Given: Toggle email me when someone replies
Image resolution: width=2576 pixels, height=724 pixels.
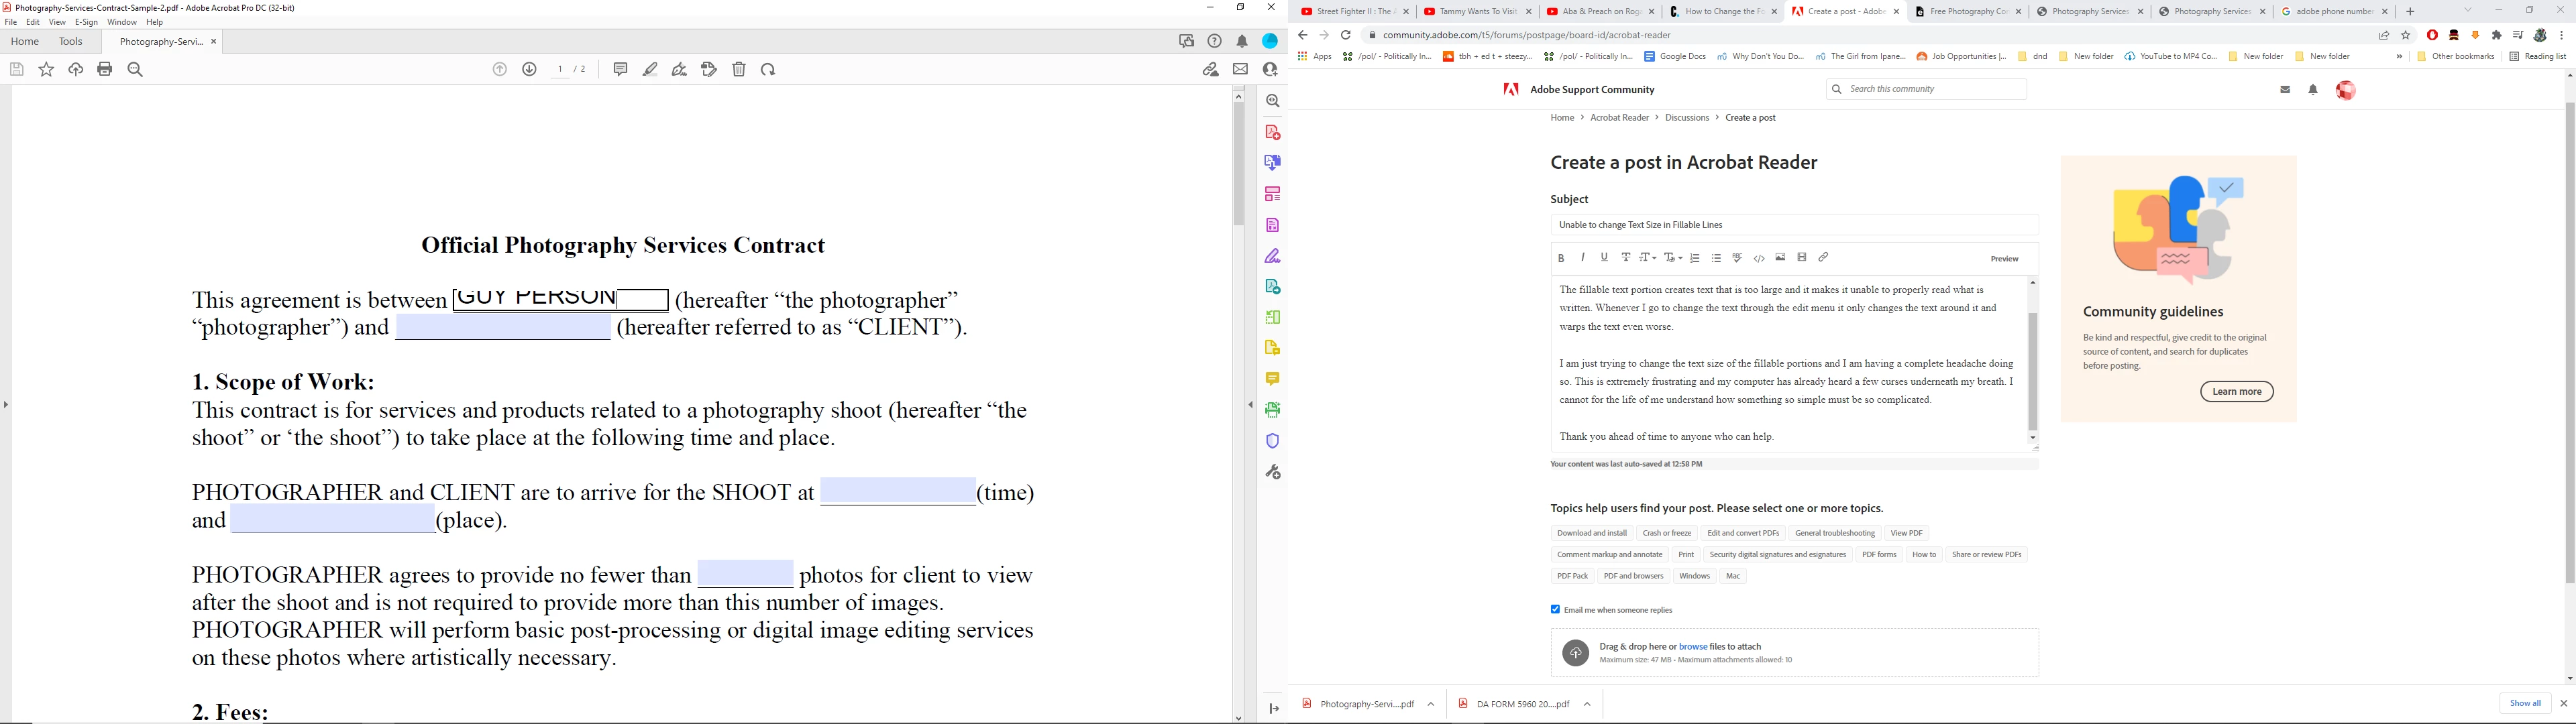Looking at the screenshot, I should tap(1555, 609).
